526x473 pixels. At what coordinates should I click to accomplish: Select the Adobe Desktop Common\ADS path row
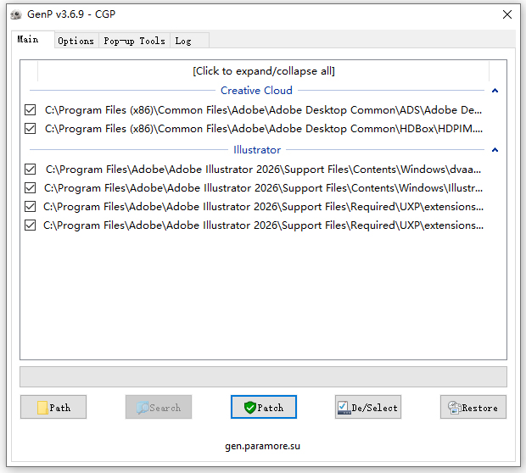coord(263,110)
